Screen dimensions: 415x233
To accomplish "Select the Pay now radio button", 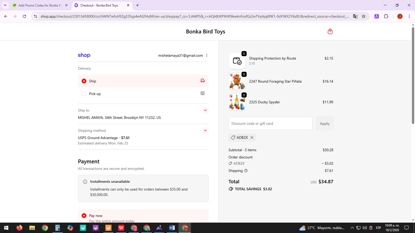I will 84,216.
